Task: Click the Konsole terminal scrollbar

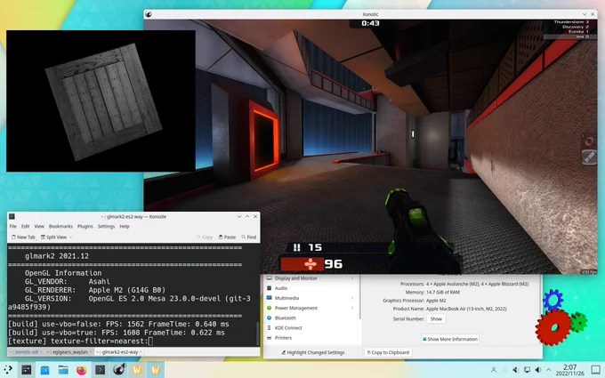Action: click(258, 334)
